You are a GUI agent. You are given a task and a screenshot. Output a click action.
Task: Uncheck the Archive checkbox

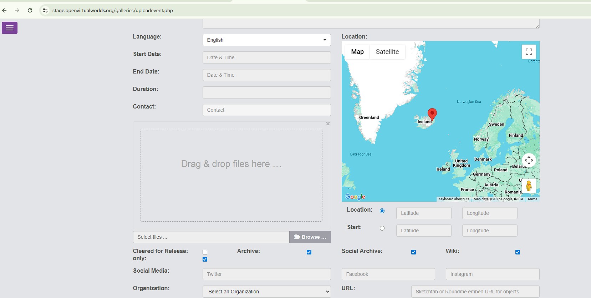tap(309, 252)
